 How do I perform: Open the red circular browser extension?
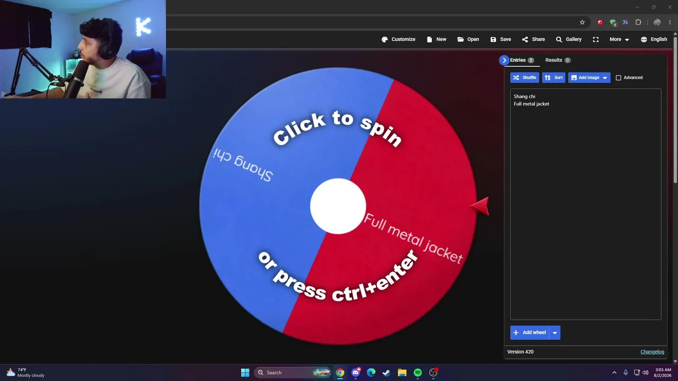[600, 22]
